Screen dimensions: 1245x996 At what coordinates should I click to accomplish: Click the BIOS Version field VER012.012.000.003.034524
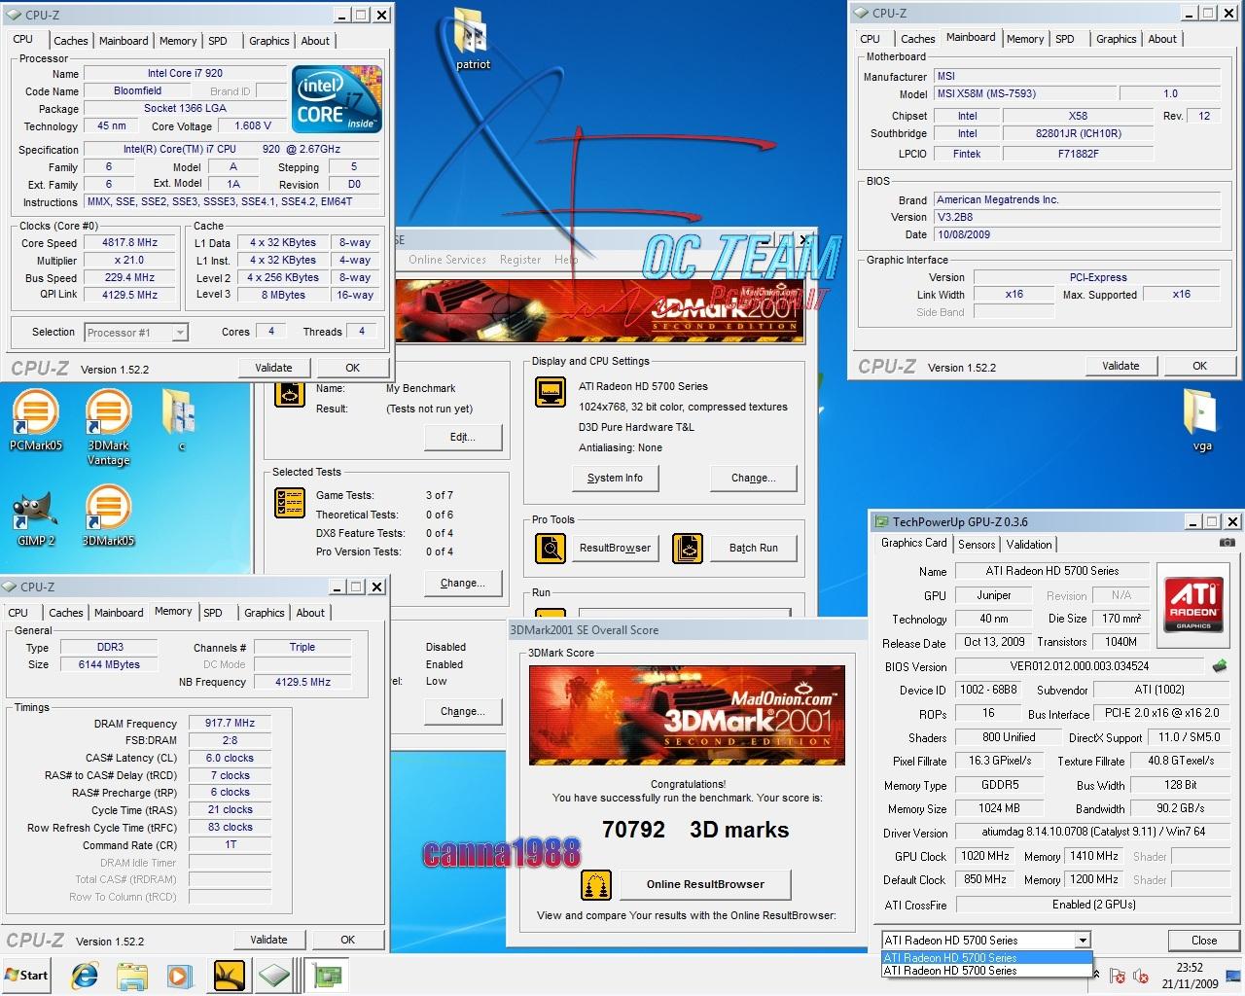point(1080,666)
